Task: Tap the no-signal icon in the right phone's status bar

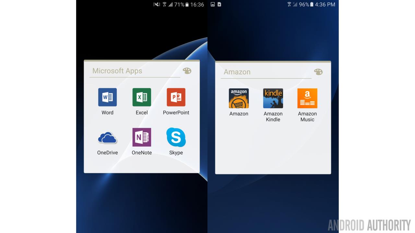Action: point(295,5)
